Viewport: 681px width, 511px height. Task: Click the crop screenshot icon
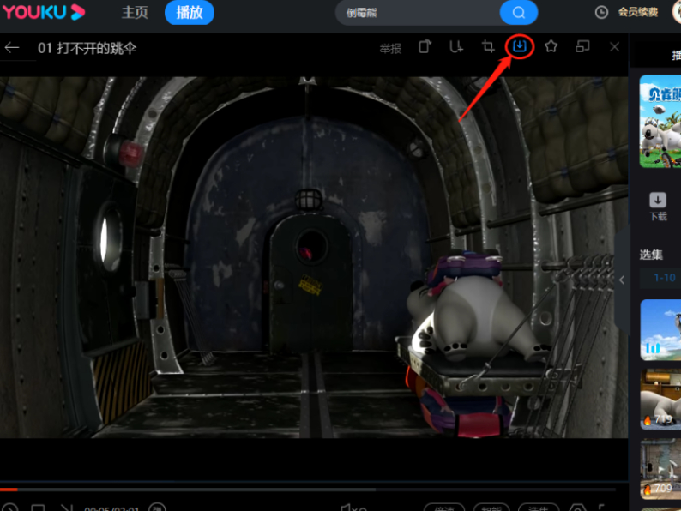coord(488,46)
